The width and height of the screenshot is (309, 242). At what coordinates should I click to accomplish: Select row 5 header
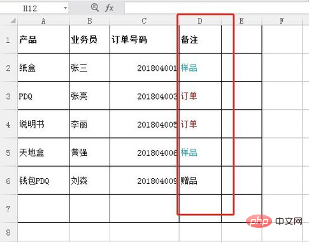[x=8, y=153]
